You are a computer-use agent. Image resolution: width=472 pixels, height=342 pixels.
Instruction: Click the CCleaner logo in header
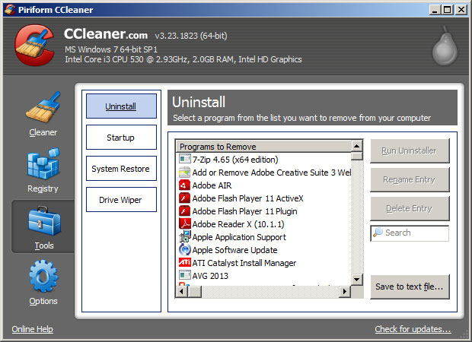[x=34, y=45]
